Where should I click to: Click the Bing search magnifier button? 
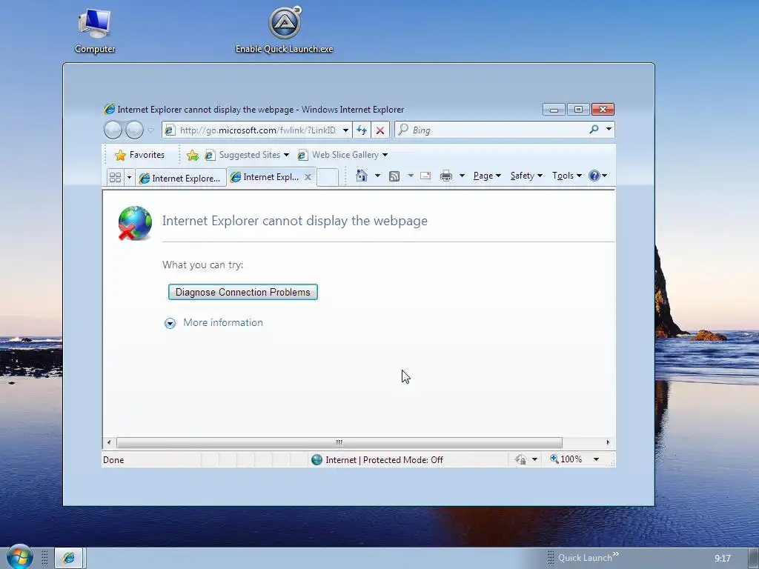pos(594,129)
